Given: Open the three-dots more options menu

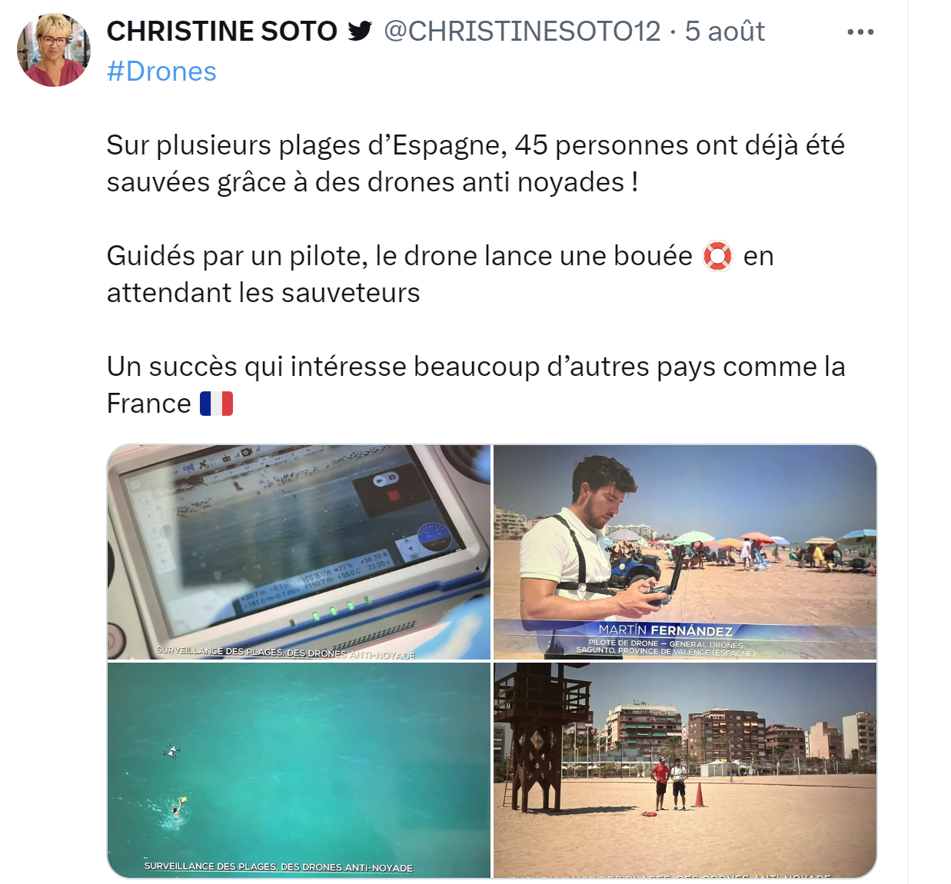Looking at the screenshot, I should 860,32.
